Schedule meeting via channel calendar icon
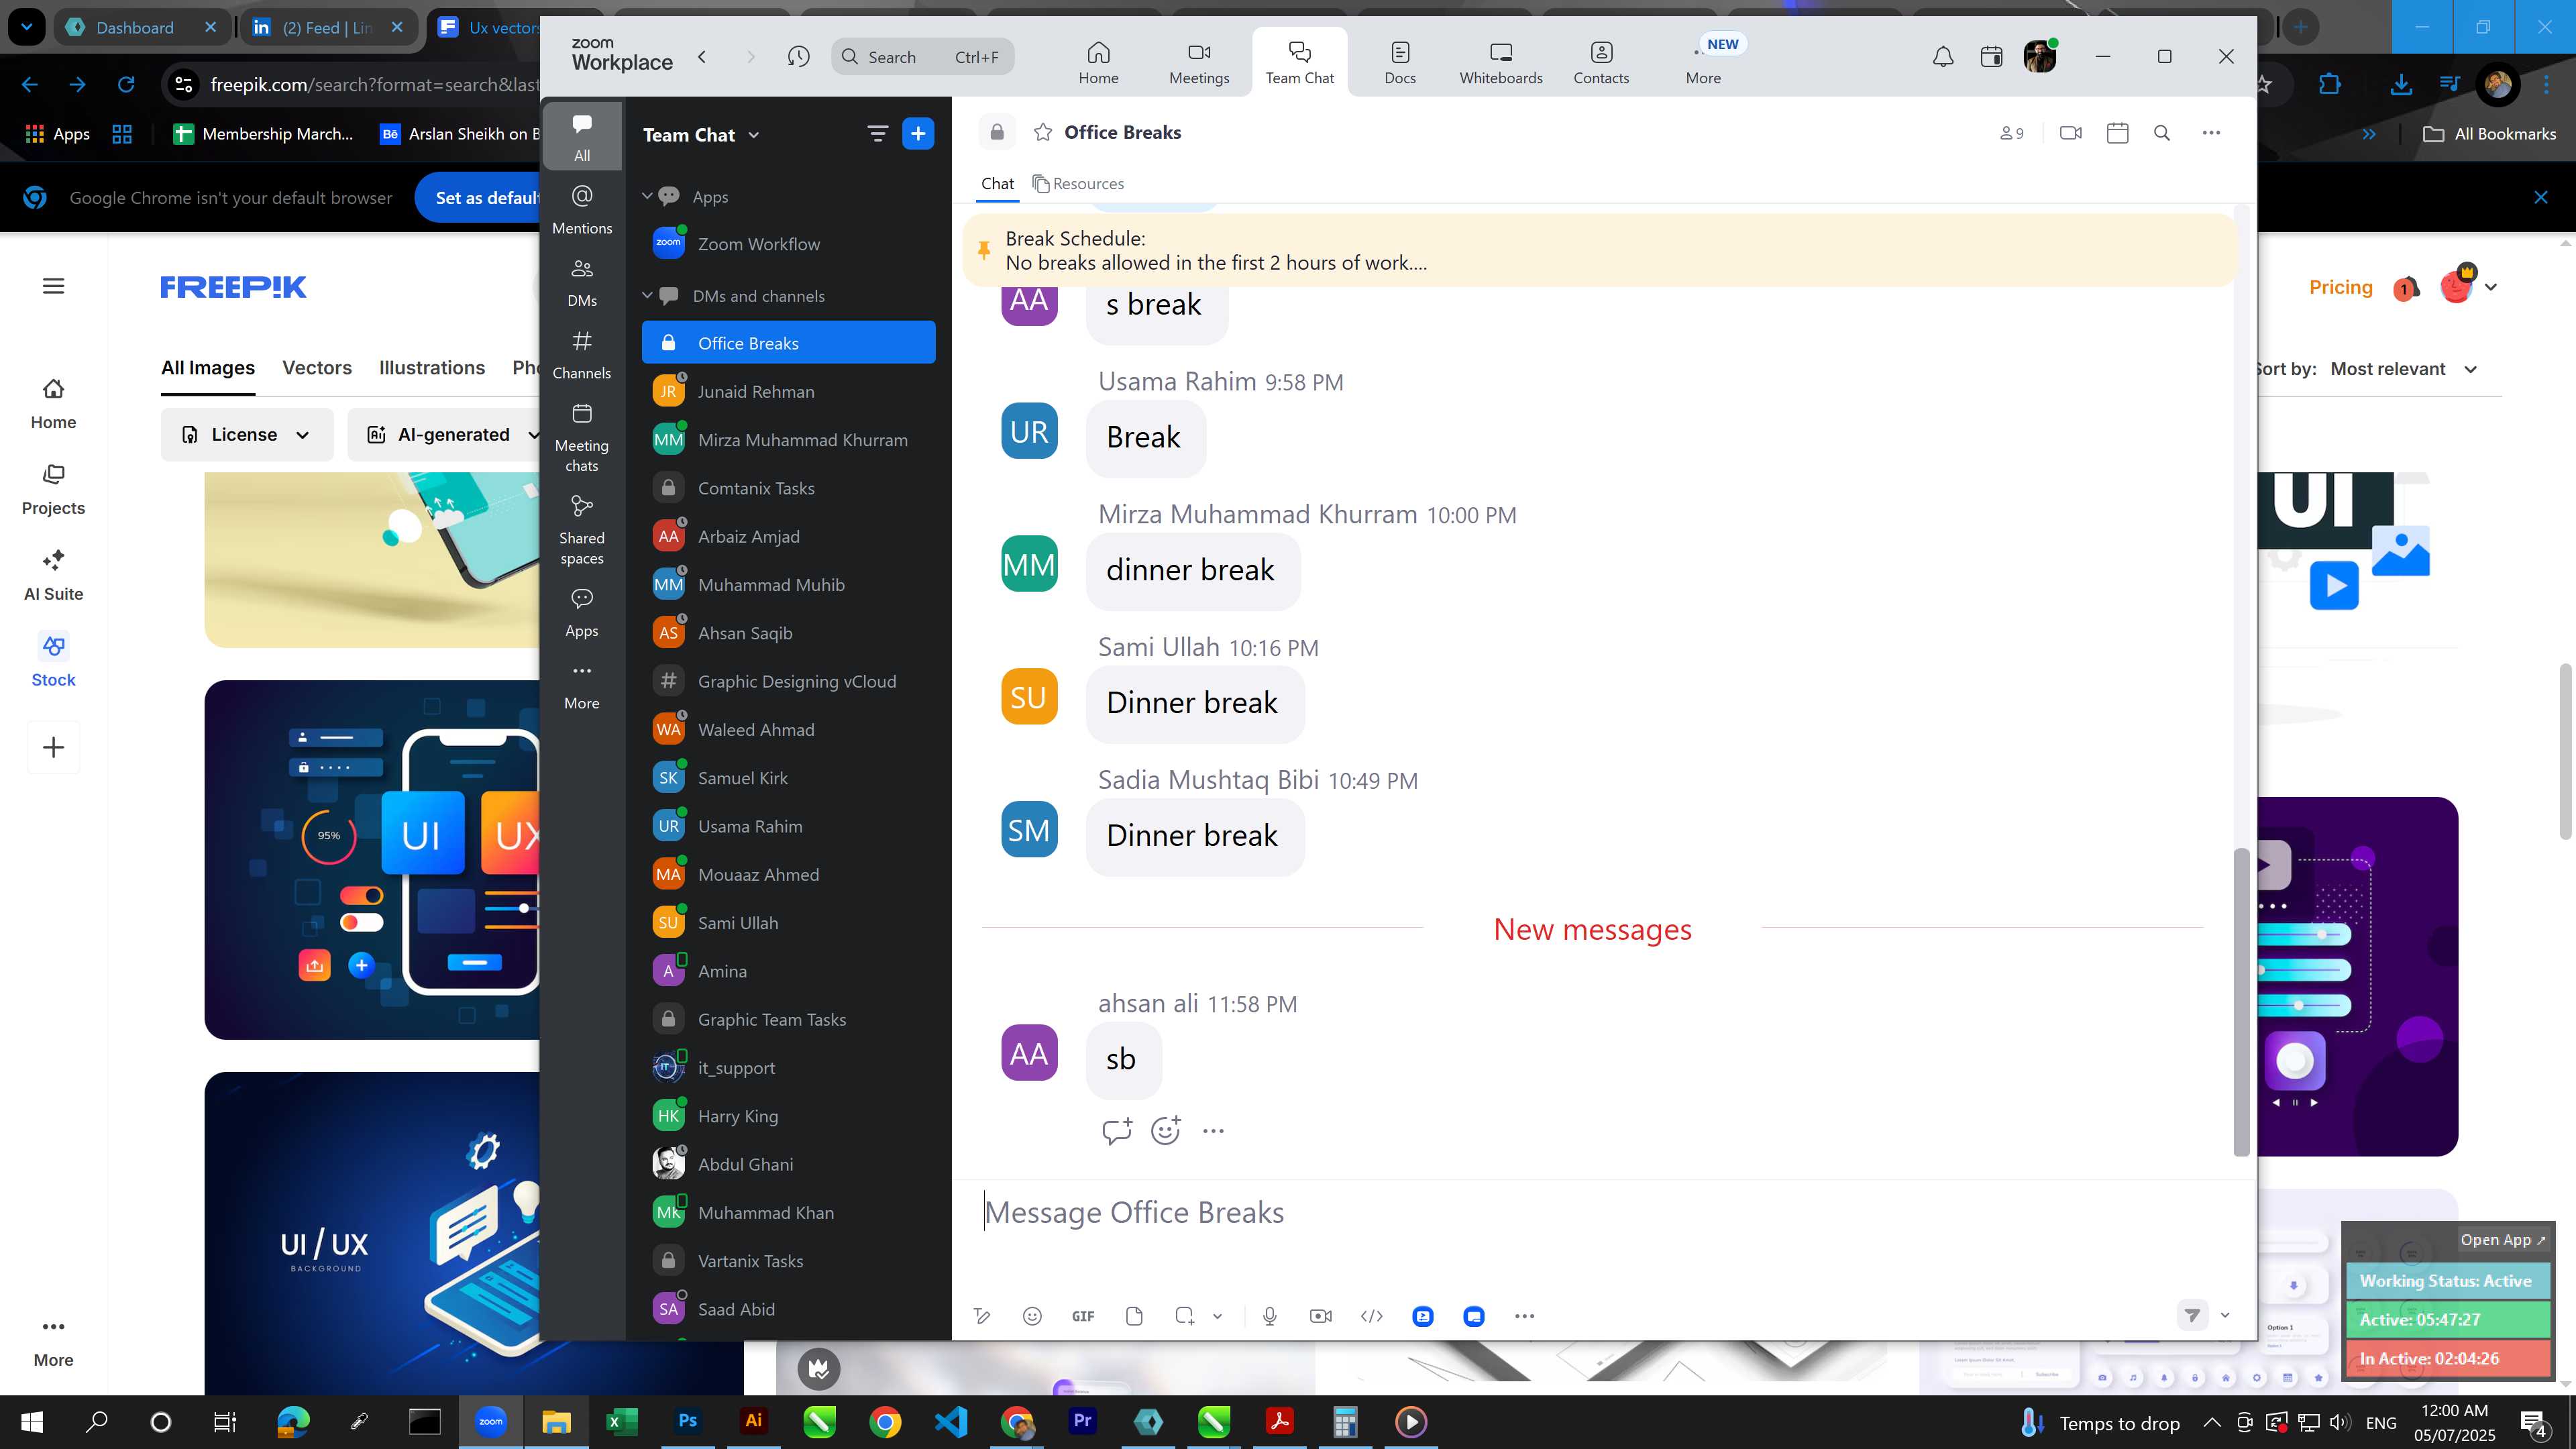Viewport: 2576px width, 1449px height. pos(2117,132)
